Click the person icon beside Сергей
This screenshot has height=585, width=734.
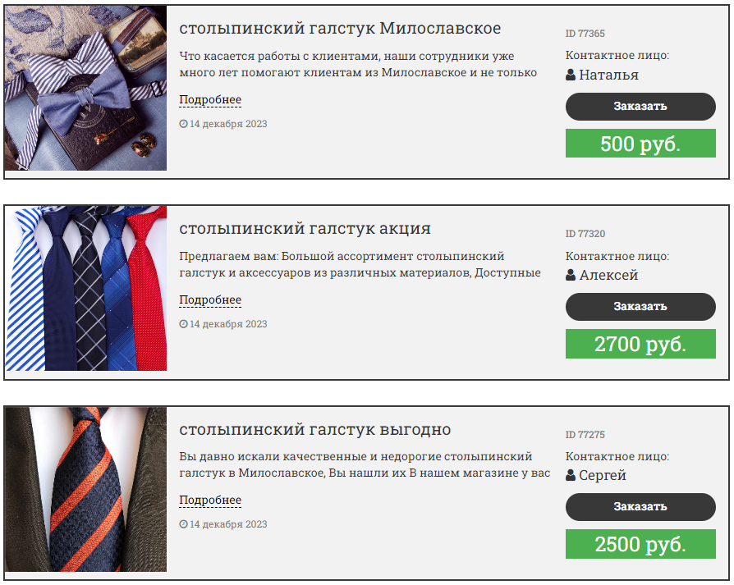pyautogui.click(x=570, y=475)
